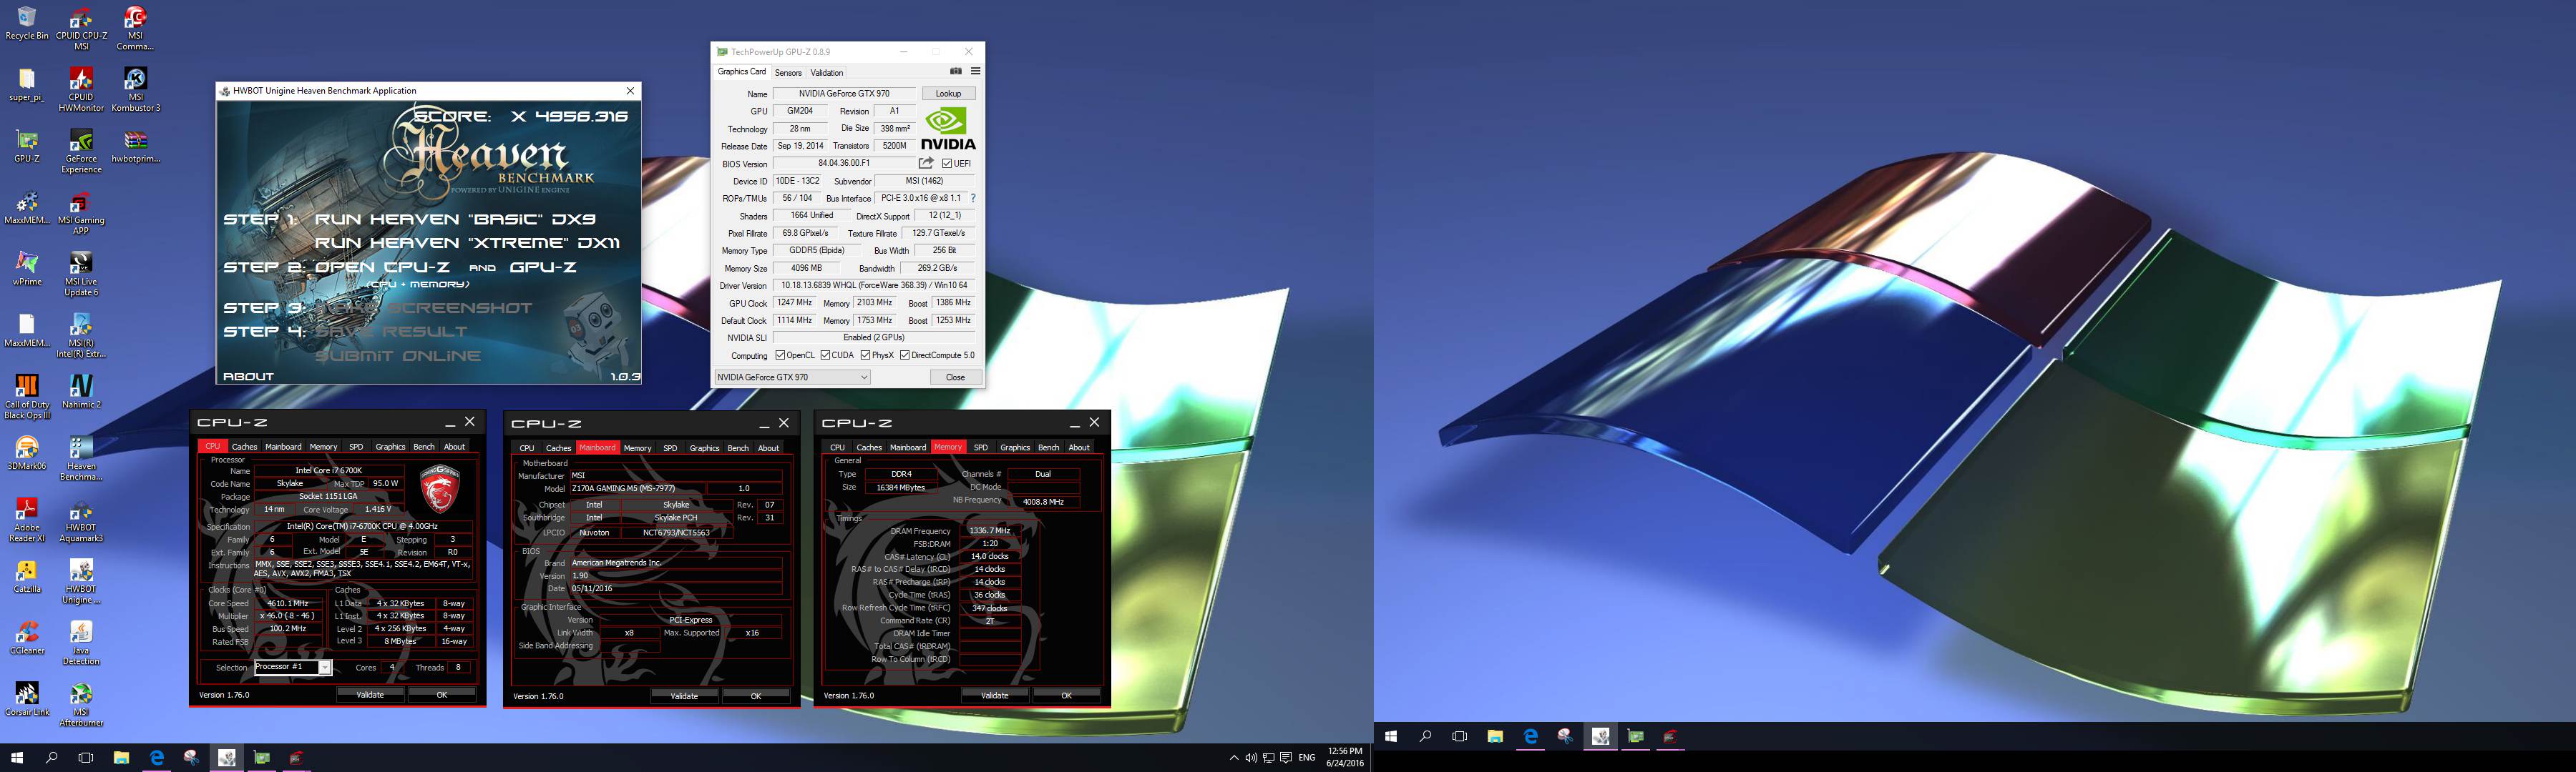Open hwbotprime archive desktop icon
The width and height of the screenshot is (2576, 772).
click(x=135, y=146)
